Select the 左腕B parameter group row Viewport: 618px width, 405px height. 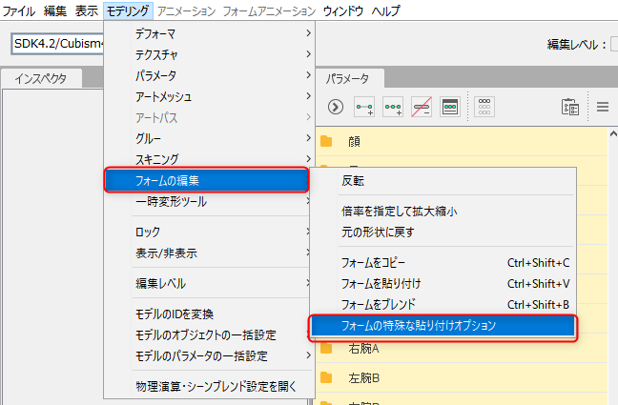pyautogui.click(x=462, y=377)
